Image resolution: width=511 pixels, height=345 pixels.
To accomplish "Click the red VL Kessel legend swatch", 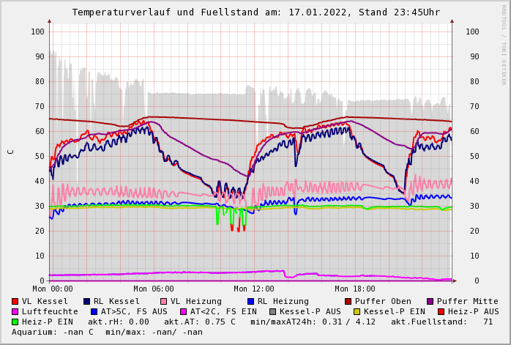I will pos(15,301).
